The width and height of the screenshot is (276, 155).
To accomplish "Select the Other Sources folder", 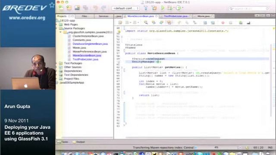I will click(x=72, y=67).
